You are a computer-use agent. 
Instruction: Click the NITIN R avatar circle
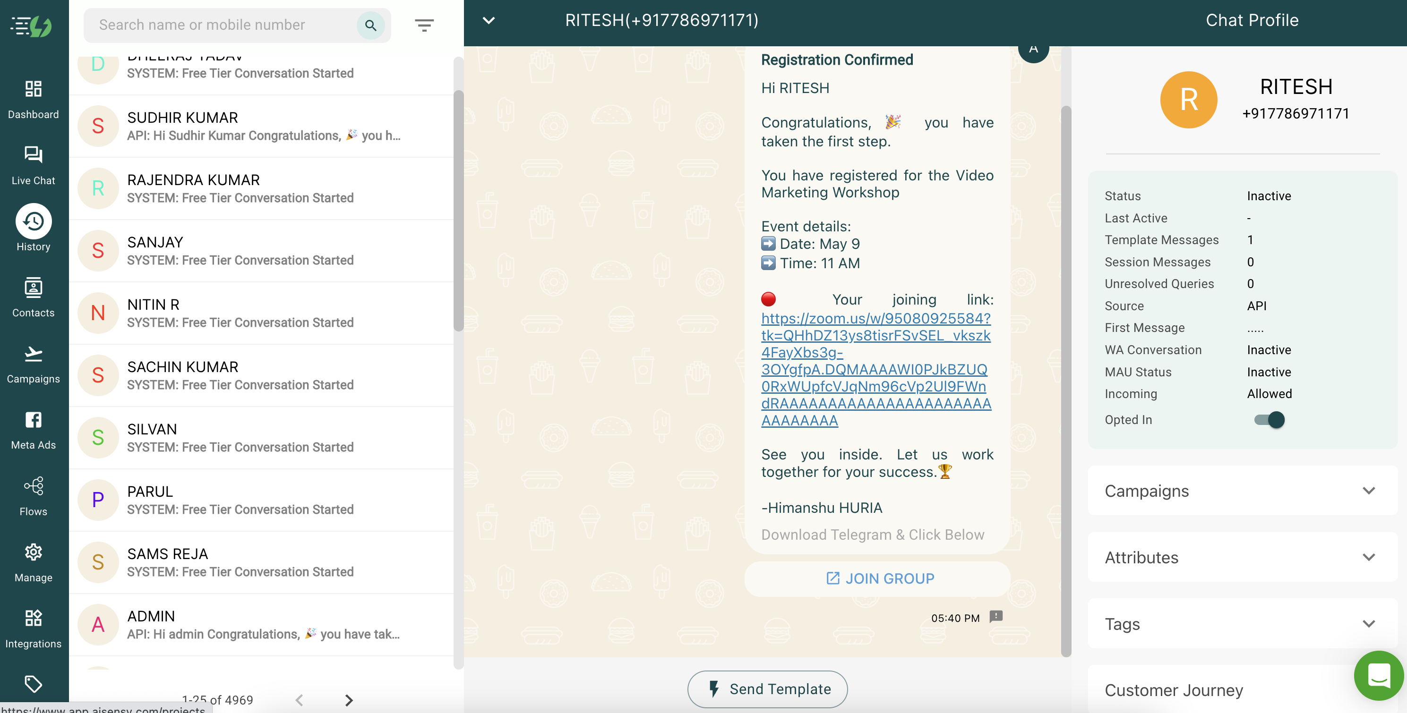coord(98,313)
